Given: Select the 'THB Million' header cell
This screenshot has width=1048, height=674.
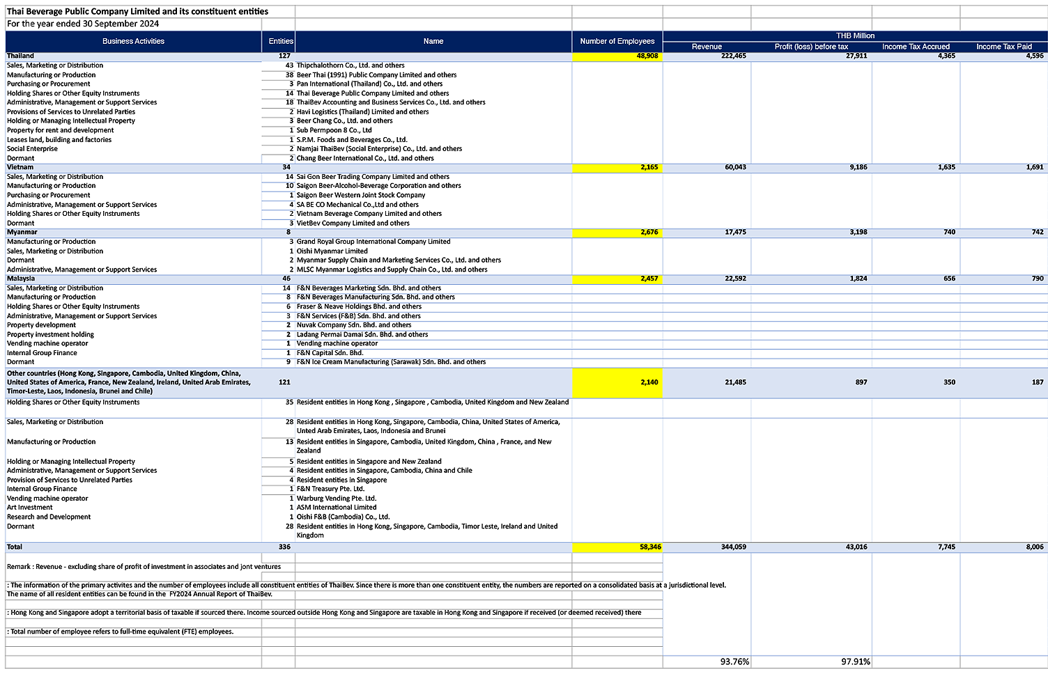Looking at the screenshot, I should coord(855,36).
